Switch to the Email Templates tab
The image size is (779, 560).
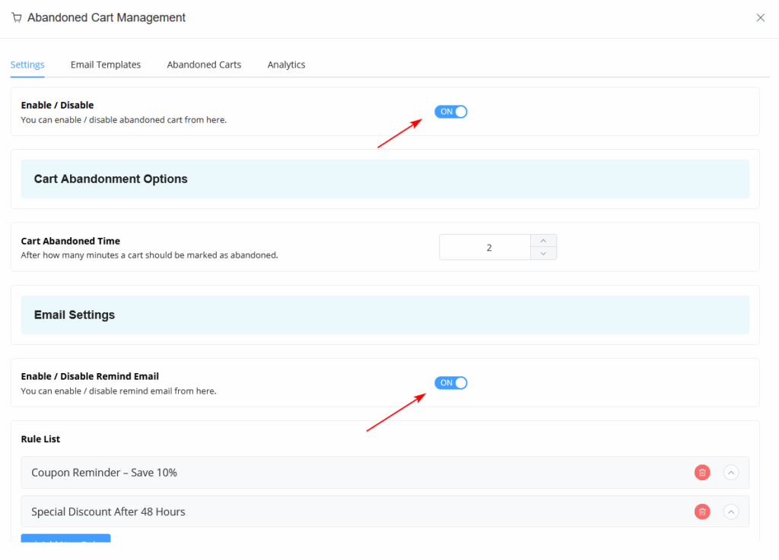click(106, 65)
